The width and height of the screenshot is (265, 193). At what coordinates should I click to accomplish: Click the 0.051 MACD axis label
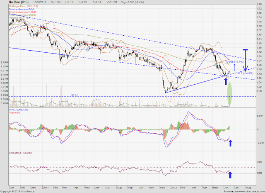pyautogui.click(x=260, y=116)
